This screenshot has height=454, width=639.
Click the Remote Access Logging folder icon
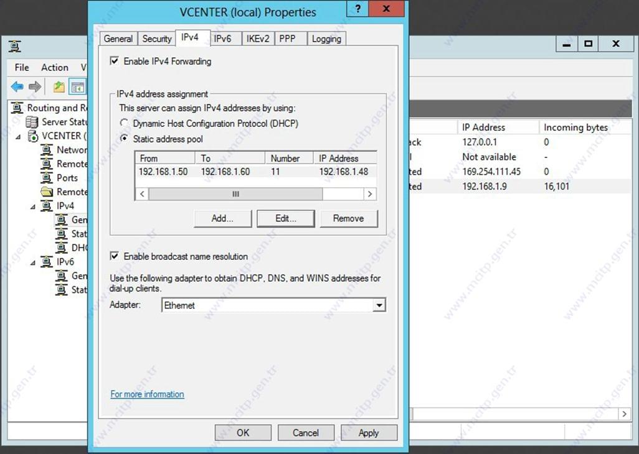(x=47, y=192)
